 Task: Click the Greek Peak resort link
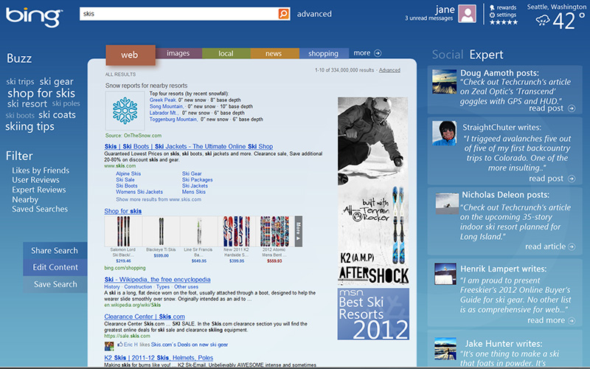tap(163, 100)
